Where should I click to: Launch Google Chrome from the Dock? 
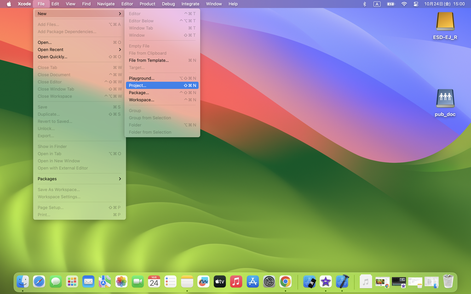[x=285, y=281]
